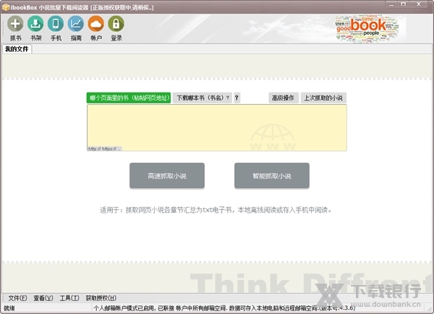
Task: Open the 获取授权(H) menu
Action: pyautogui.click(x=101, y=298)
